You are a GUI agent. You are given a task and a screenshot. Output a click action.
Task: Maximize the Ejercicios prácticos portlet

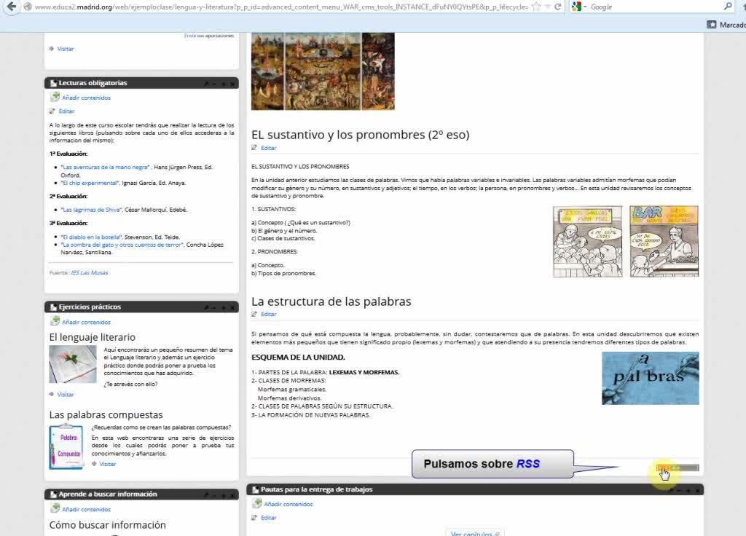coord(223,308)
